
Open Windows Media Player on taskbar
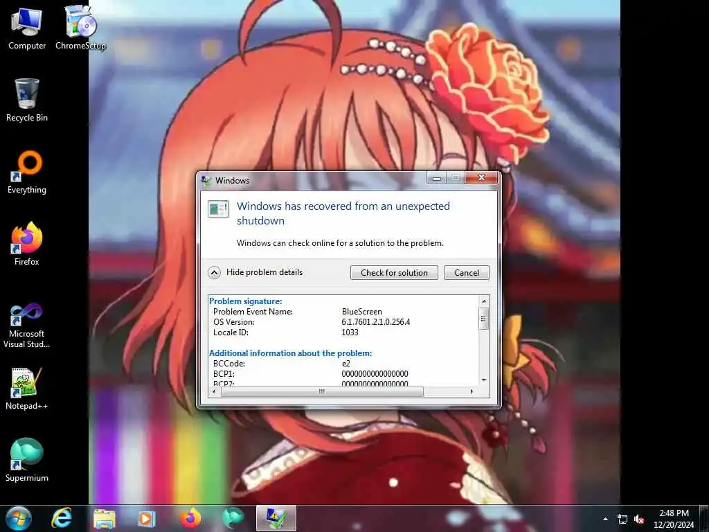tap(147, 518)
